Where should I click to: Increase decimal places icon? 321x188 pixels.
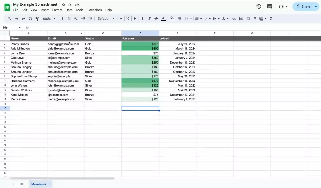(83, 19)
